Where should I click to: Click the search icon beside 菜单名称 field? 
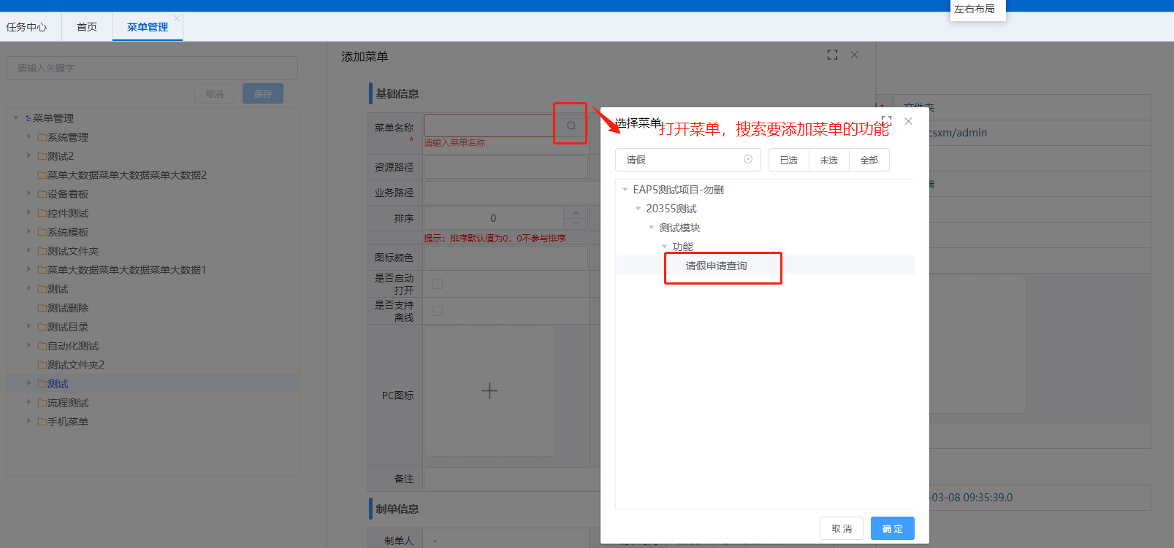pyautogui.click(x=571, y=126)
